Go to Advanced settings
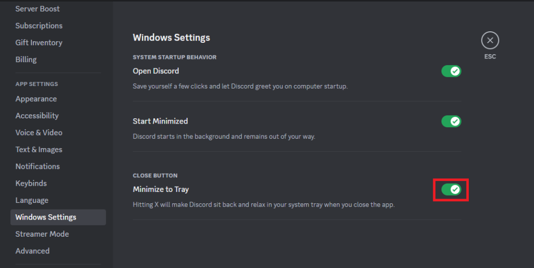This screenshot has height=268, width=534. (x=32, y=251)
